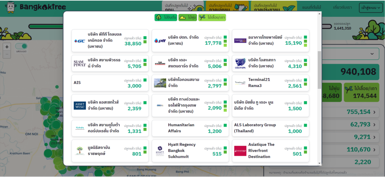The image size is (385, 177).
Task: Click the green planting progress bar
Action: (46, 26)
